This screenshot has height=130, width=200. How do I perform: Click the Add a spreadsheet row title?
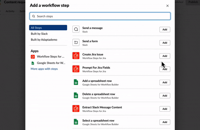pyautogui.click(x=97, y=81)
